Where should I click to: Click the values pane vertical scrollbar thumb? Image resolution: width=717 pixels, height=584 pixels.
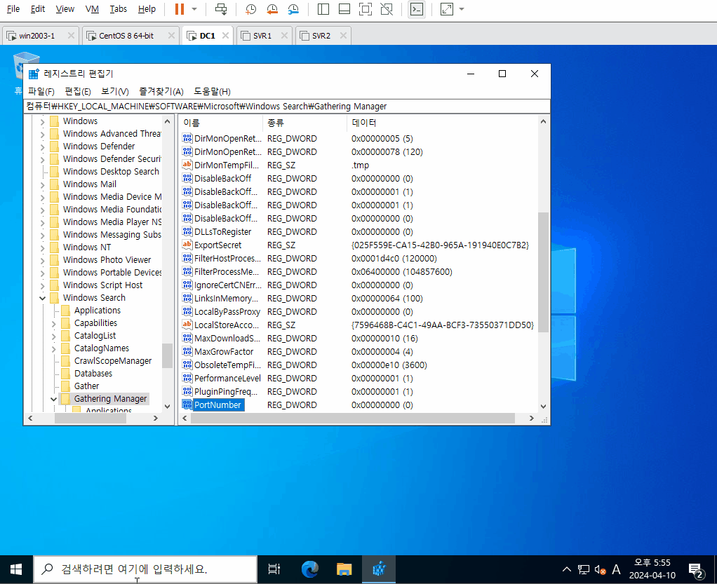[x=543, y=272]
